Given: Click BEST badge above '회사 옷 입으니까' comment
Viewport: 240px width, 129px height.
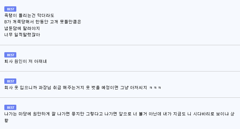Looking at the screenshot, I should coord(10,81).
